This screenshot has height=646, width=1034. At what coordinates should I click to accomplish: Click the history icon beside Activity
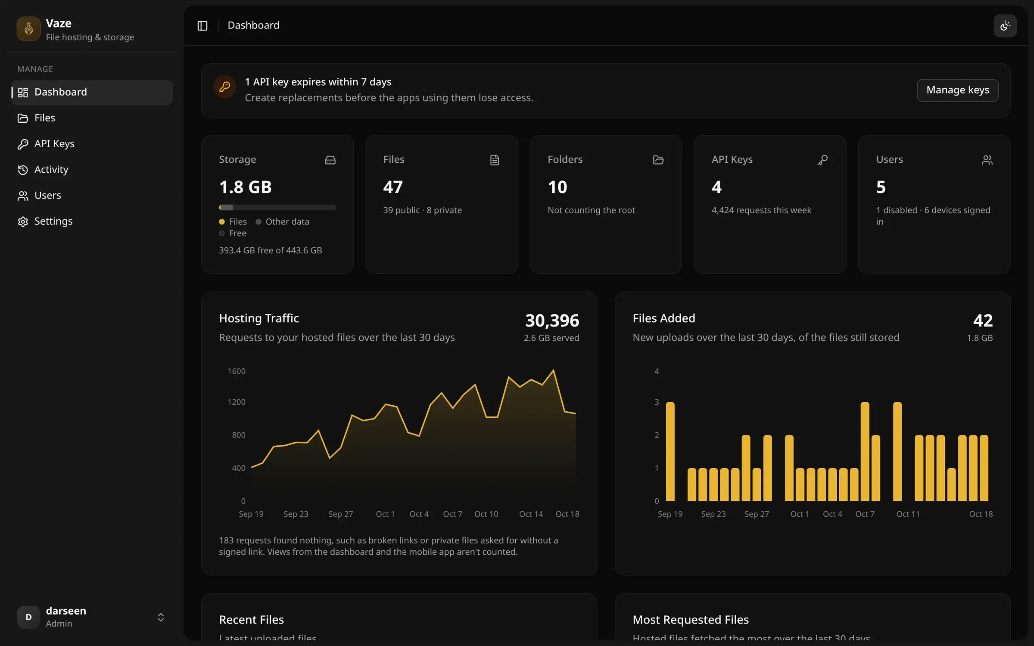(x=23, y=170)
